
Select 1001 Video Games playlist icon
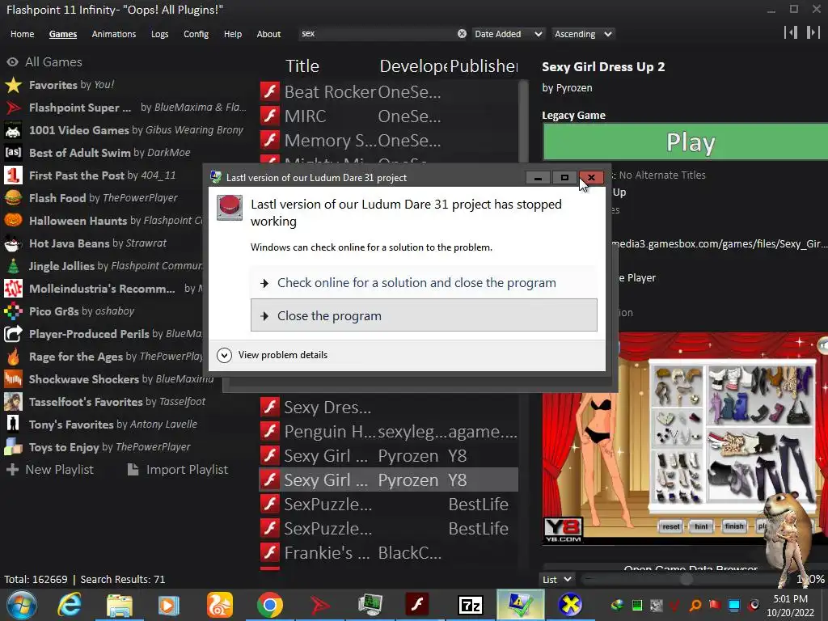[x=13, y=130]
